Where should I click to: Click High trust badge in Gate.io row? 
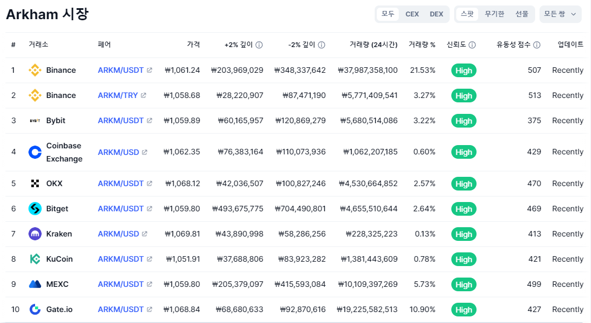pos(463,310)
